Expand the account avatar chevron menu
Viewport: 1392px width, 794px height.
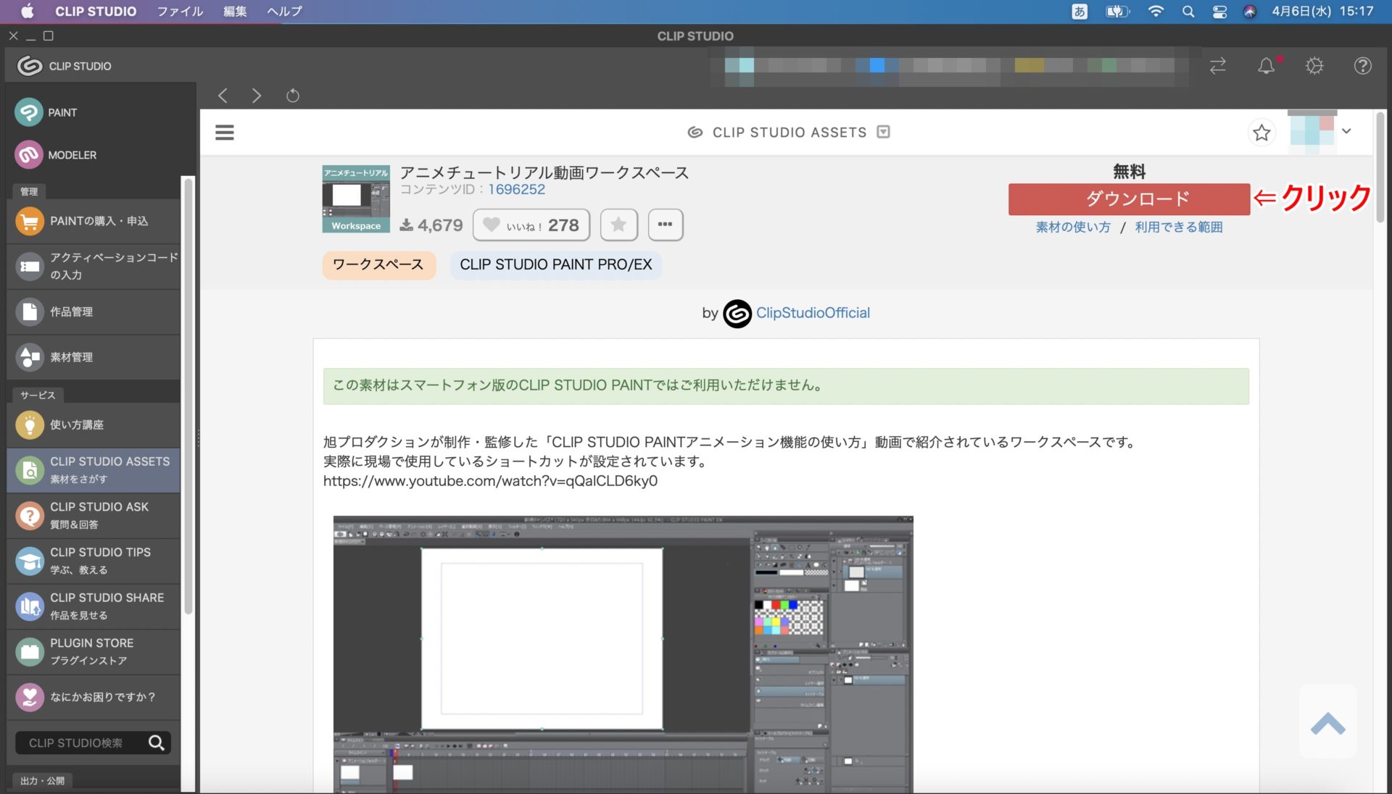click(x=1346, y=132)
